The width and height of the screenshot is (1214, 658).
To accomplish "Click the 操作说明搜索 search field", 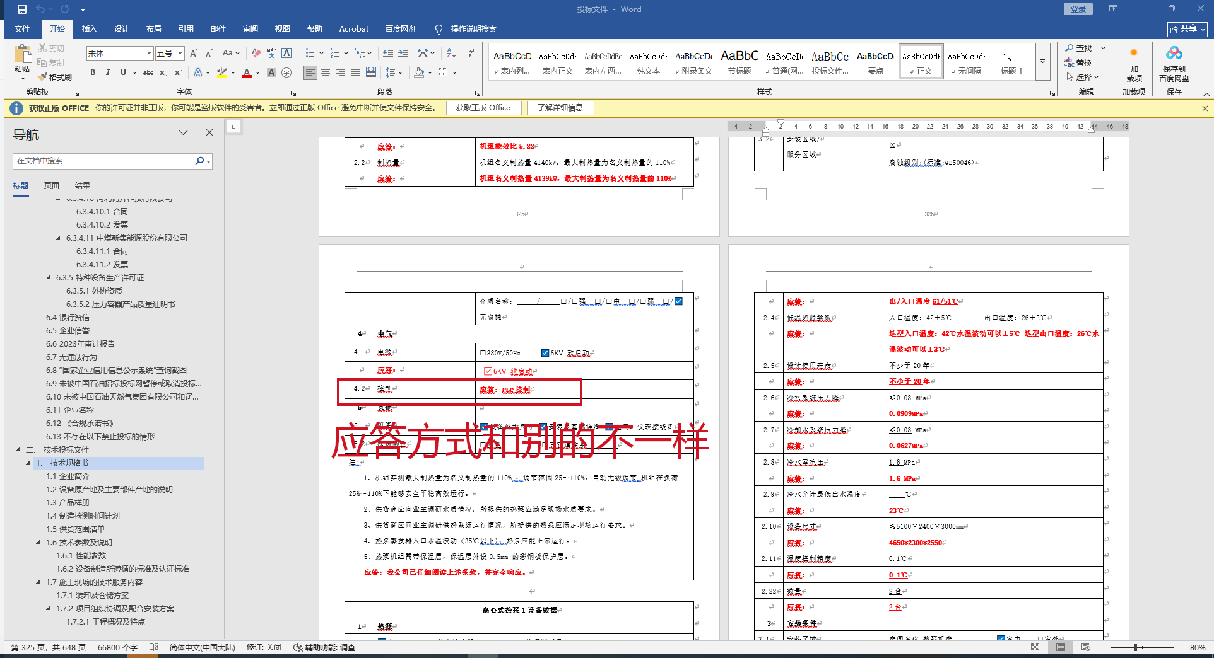I will click(473, 29).
